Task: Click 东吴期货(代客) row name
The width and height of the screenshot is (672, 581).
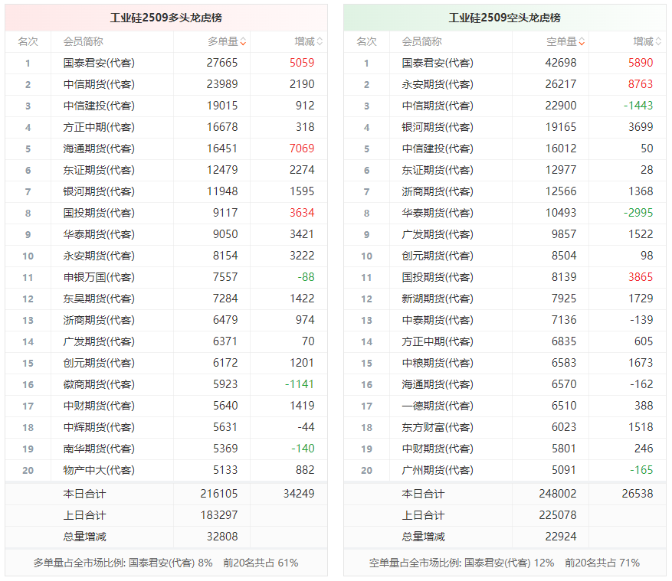Action: pyautogui.click(x=99, y=299)
